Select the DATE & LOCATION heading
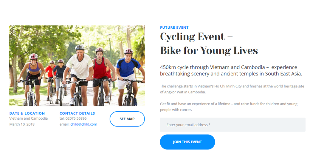 pos(27,113)
